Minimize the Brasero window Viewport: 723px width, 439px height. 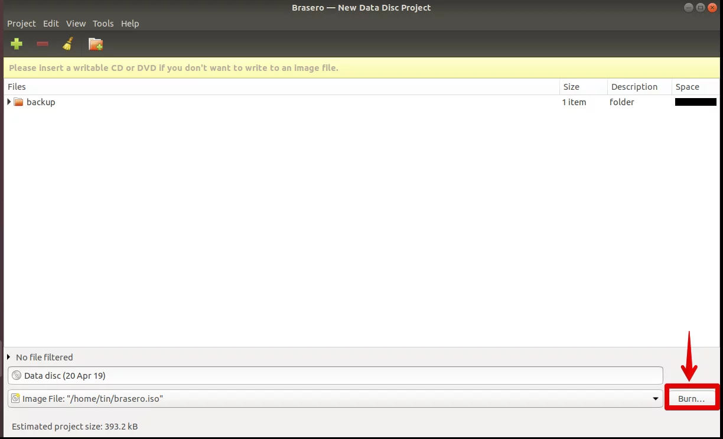[x=689, y=8]
